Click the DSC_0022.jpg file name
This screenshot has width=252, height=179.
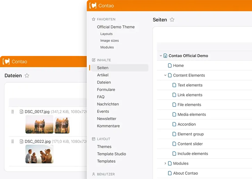pyautogui.click(x=37, y=142)
